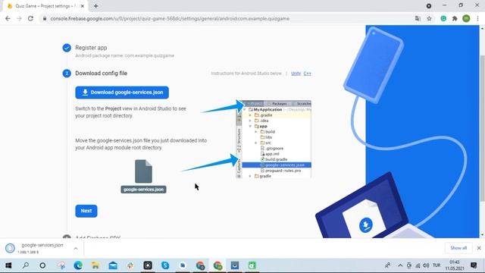485x273 pixels.
Task: Click Show all downloads
Action: (458, 248)
